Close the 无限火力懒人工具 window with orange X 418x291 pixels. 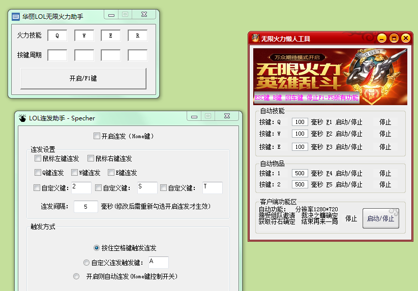click(405, 38)
